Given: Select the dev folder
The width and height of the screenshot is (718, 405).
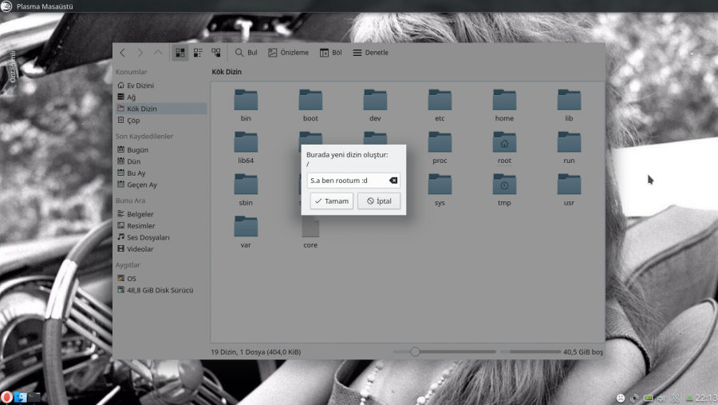Looking at the screenshot, I should pyautogui.click(x=375, y=105).
